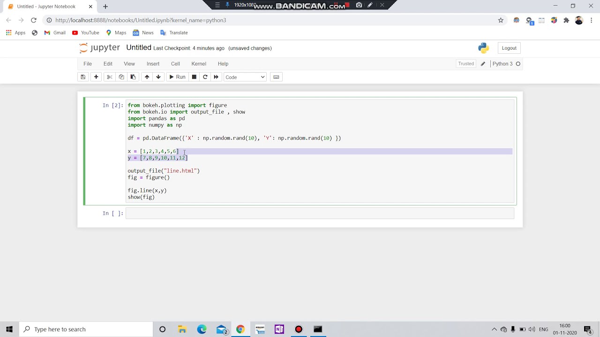Open the command palette keyboard icon
Screen dimensions: 600x337
276,77
